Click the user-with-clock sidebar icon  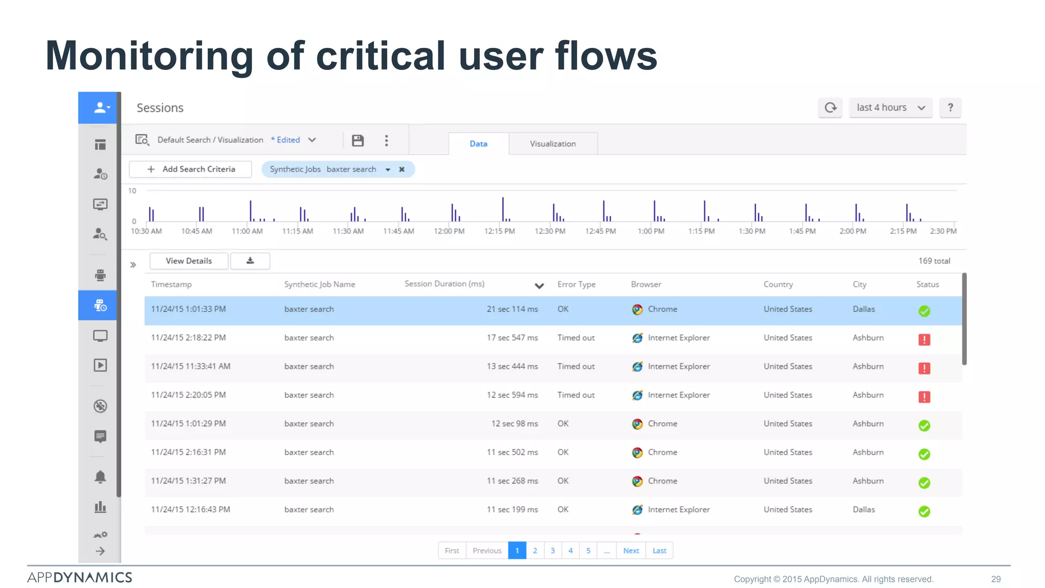pos(101,174)
